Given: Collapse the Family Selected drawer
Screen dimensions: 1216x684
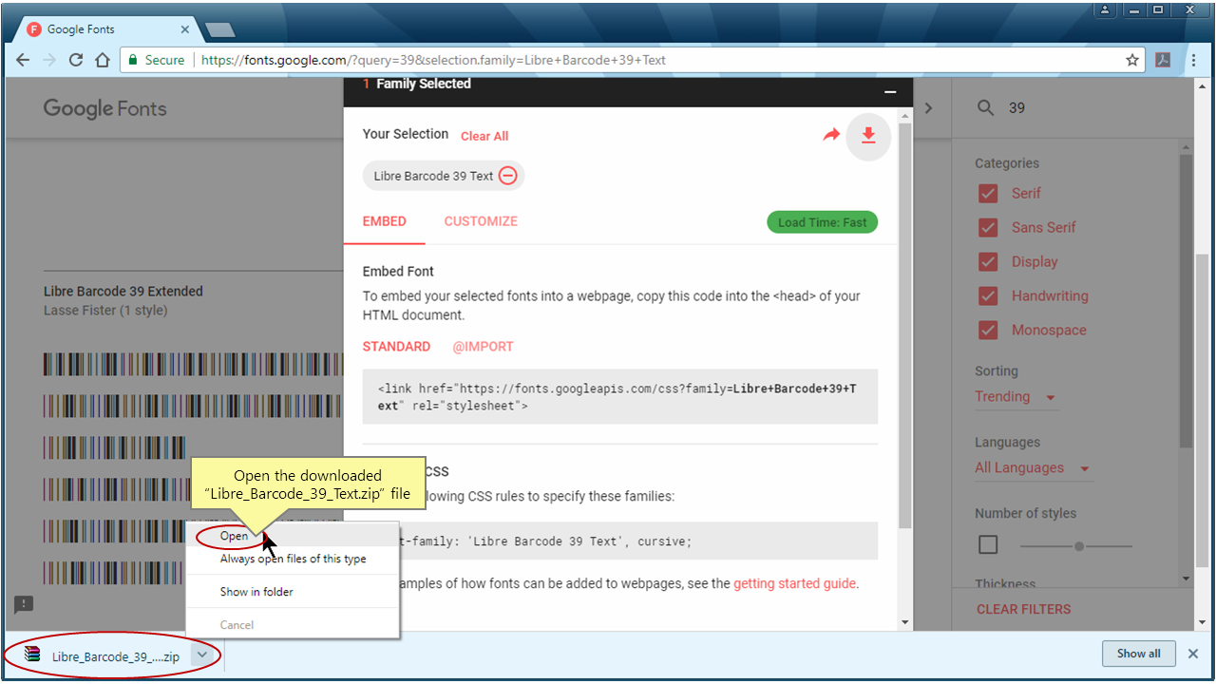Looking at the screenshot, I should tap(890, 92).
